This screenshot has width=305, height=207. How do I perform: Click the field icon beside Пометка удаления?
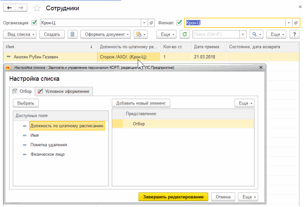(x=24, y=145)
